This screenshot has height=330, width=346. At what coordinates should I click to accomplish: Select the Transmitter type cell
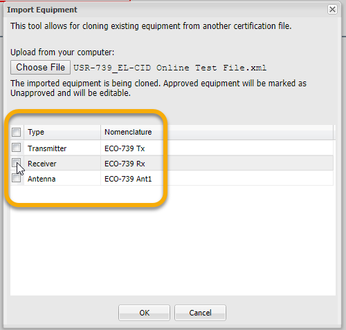62,148
